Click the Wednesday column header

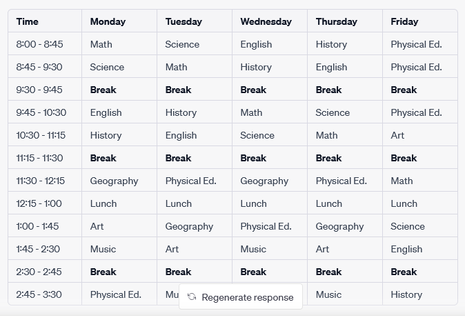pyautogui.click(x=266, y=21)
